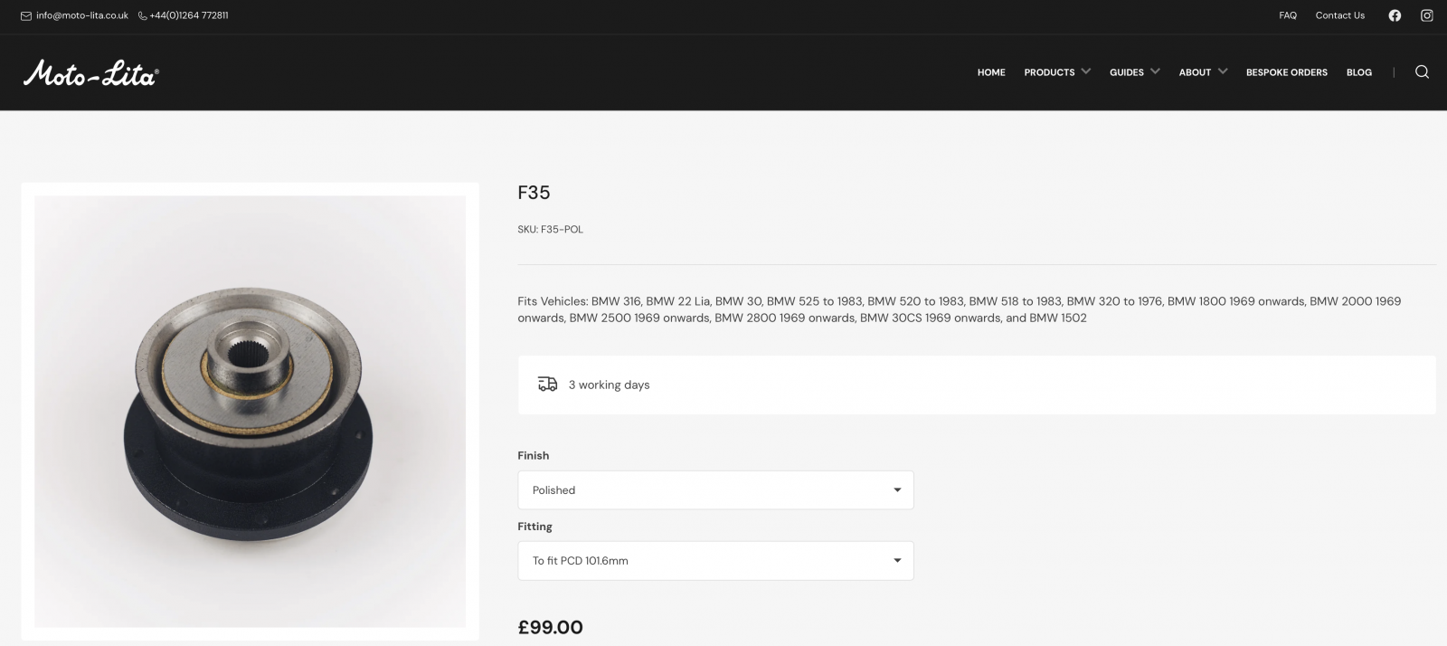Open the Finish dropdown showing Polished
1447x646 pixels.
[x=715, y=489]
